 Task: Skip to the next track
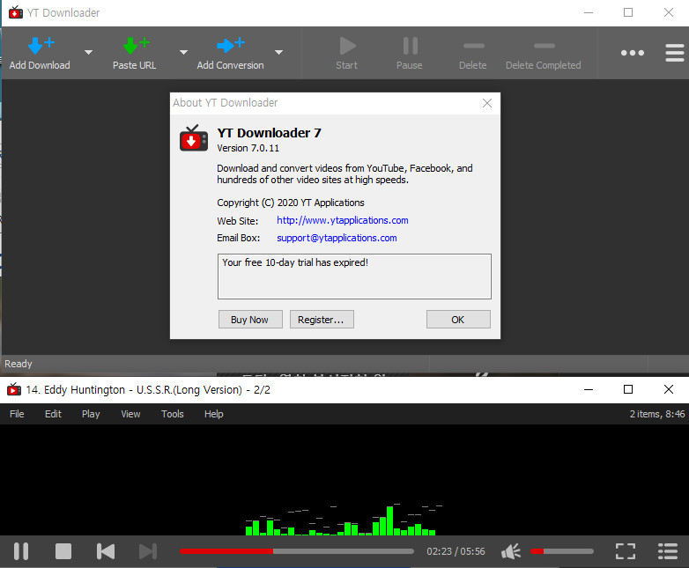click(x=148, y=551)
